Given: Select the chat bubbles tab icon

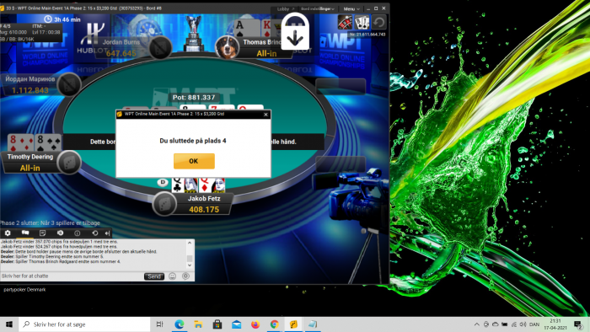Looking at the screenshot, I should (x=25, y=233).
